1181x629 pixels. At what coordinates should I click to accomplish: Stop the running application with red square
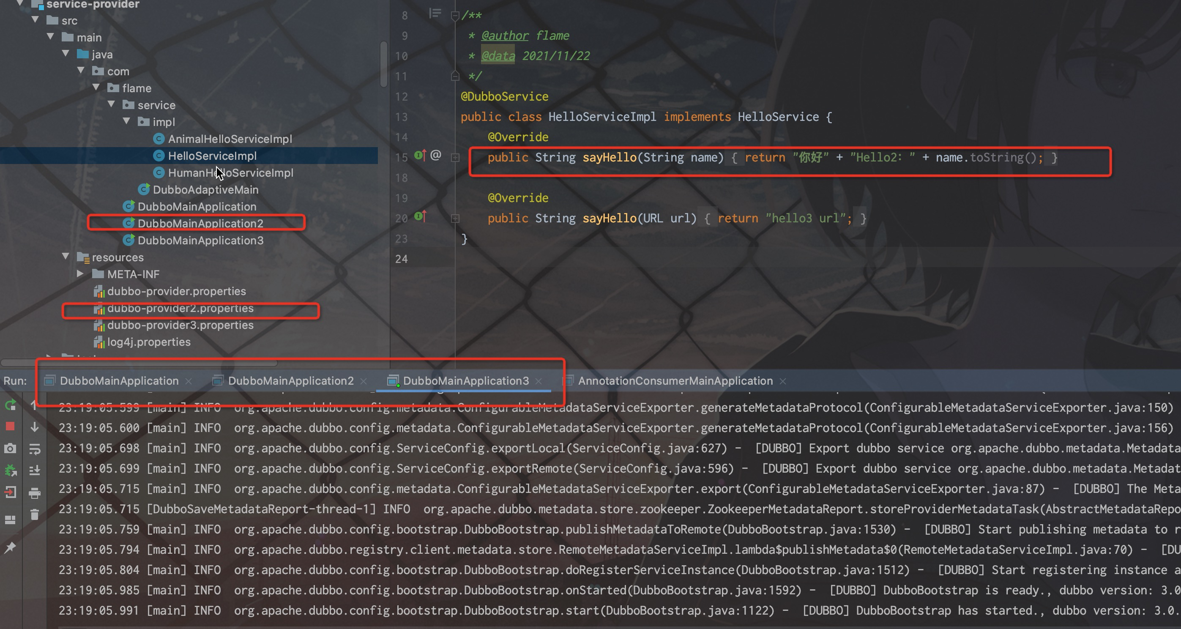[x=10, y=427]
